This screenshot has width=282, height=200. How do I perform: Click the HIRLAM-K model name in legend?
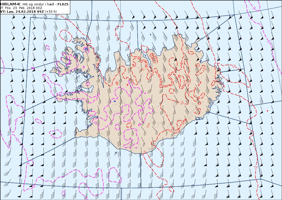10,4
